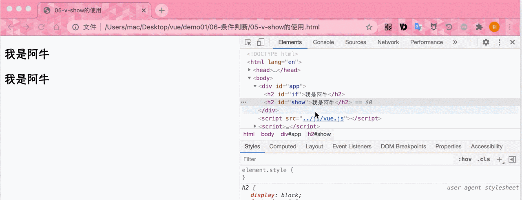Select div#app in the breadcrumb
Viewport: 522px width, 200px height.
point(291,134)
